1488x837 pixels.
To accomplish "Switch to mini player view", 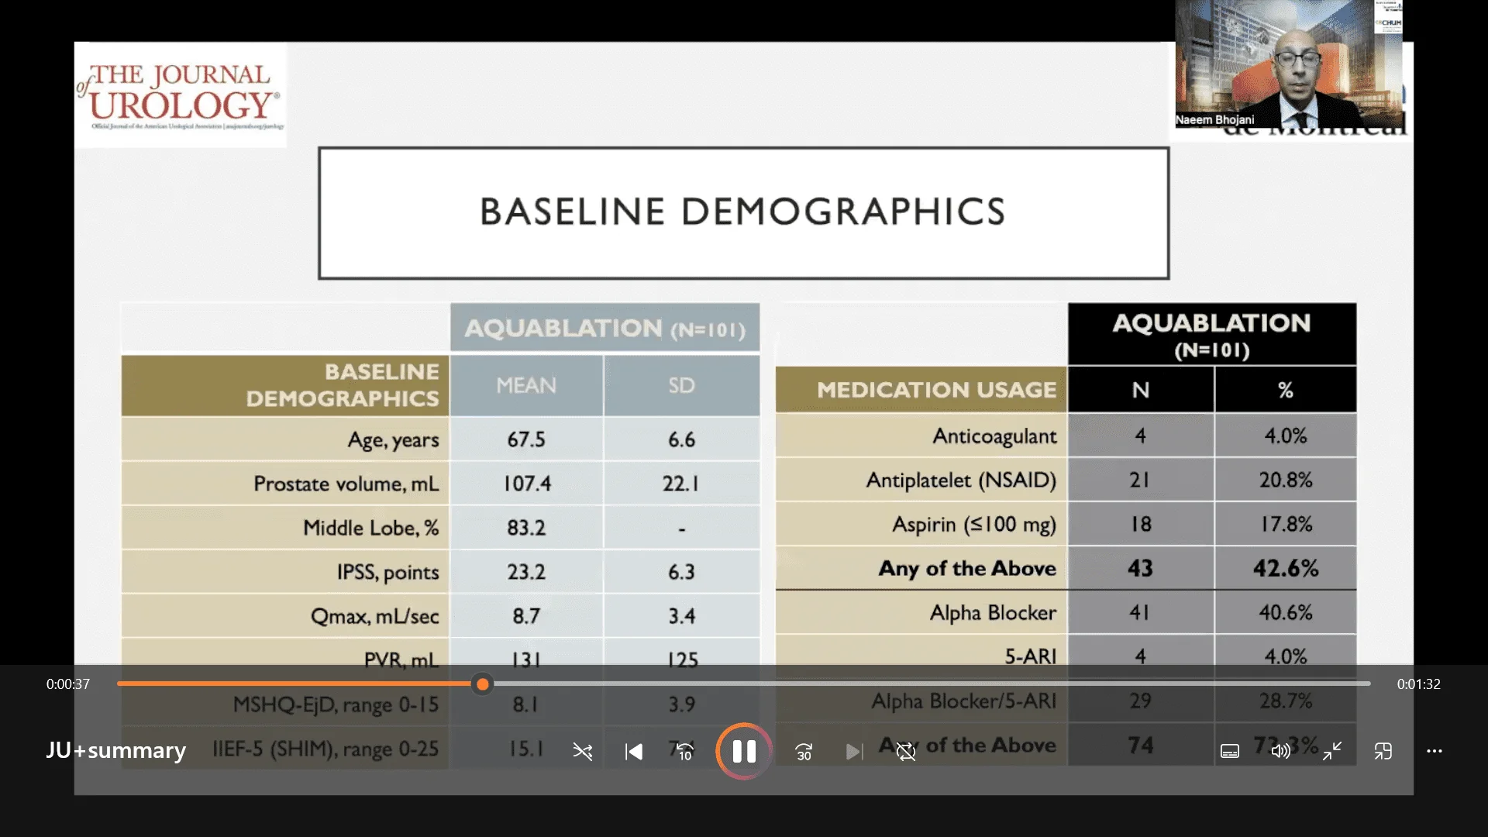I will [1383, 751].
